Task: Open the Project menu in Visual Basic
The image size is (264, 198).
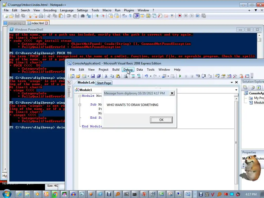Action: [x=103, y=70]
